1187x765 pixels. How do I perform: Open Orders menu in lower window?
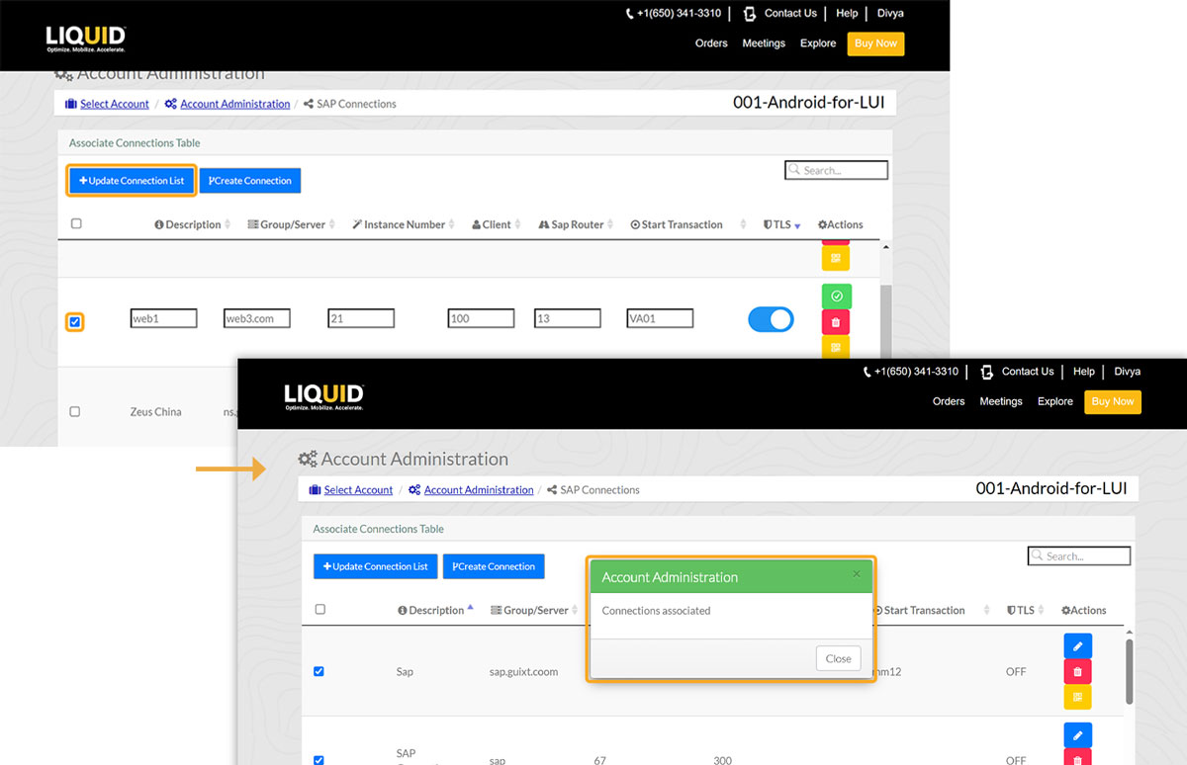[949, 401]
